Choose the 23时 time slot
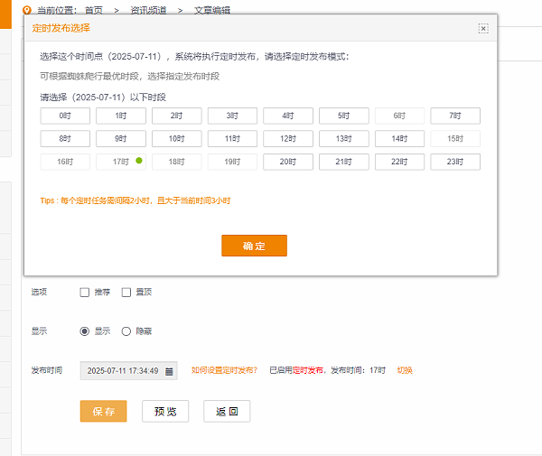Image resolution: width=542 pixels, height=456 pixels. click(455, 162)
